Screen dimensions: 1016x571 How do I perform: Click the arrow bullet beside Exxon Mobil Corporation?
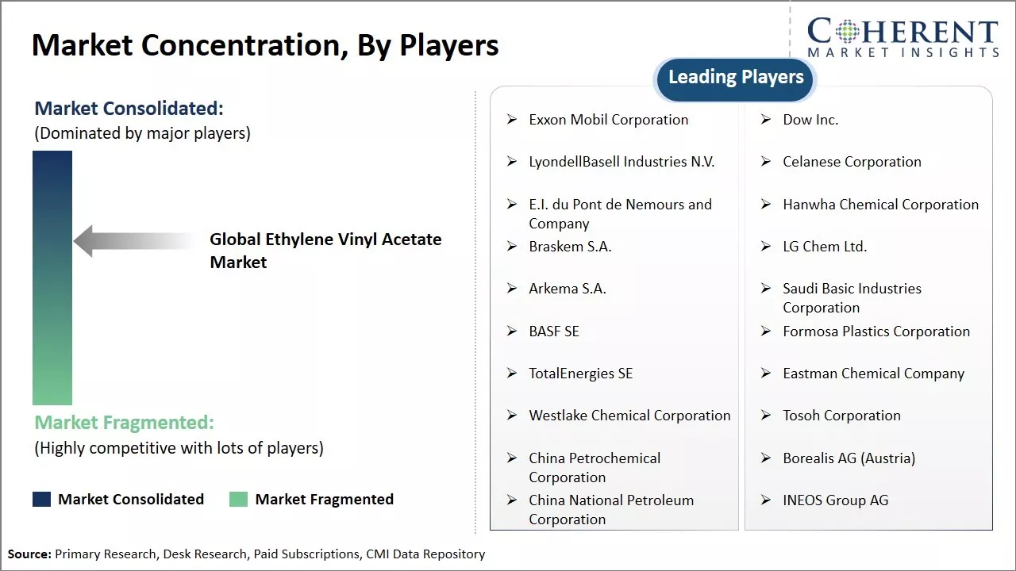512,120
